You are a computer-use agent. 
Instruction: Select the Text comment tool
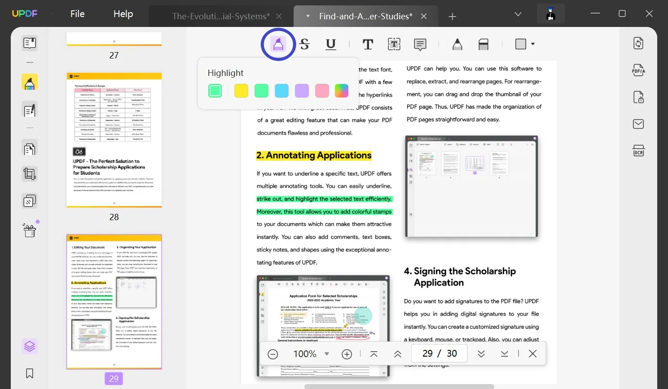coord(368,44)
